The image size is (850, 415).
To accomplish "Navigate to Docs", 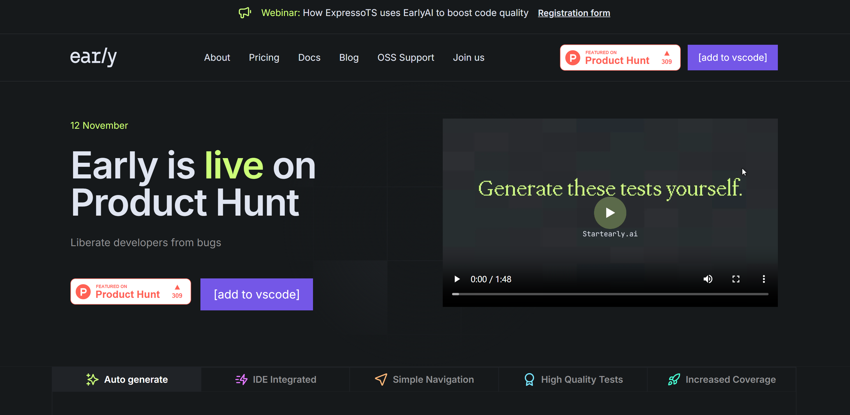I will tap(309, 57).
